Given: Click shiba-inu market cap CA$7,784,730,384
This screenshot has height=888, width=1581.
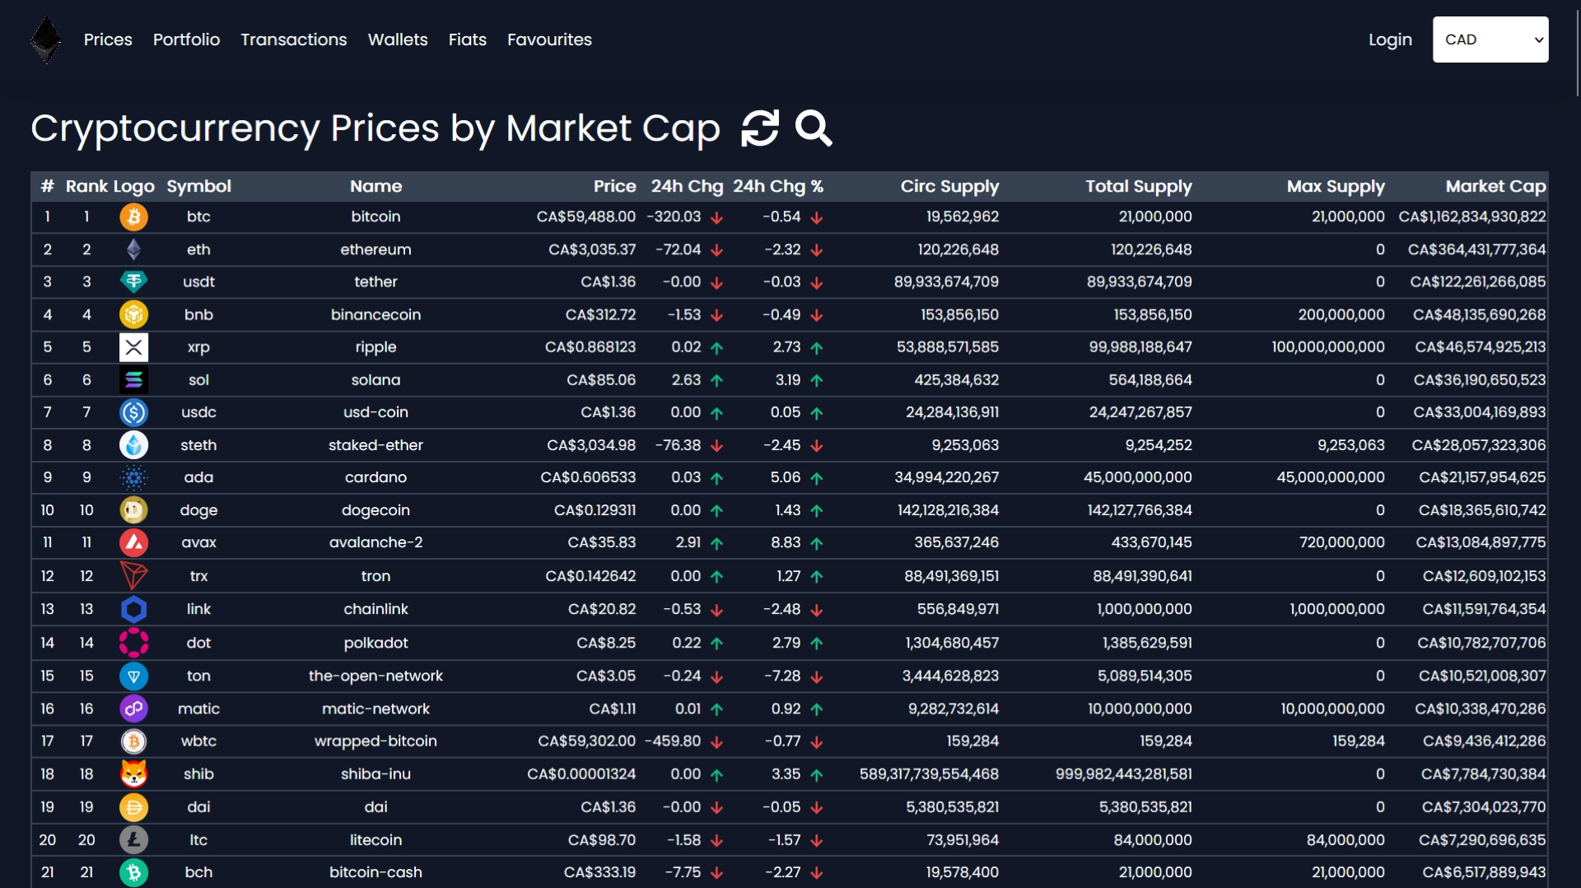Looking at the screenshot, I should (1483, 774).
